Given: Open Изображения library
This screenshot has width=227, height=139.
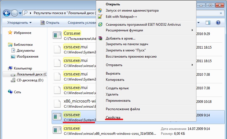Looking at the screenshot, I should click(x=28, y=57).
